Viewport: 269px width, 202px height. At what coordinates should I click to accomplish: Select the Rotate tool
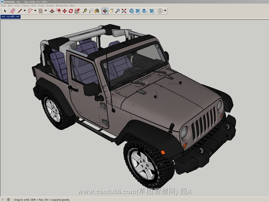point(71,11)
